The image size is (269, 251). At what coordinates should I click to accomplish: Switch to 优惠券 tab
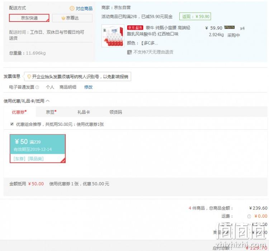19,112
